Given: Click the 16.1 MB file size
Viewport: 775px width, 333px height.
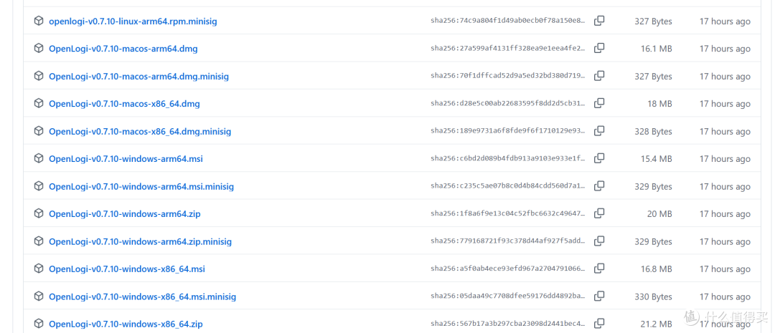Looking at the screenshot, I should [656, 49].
